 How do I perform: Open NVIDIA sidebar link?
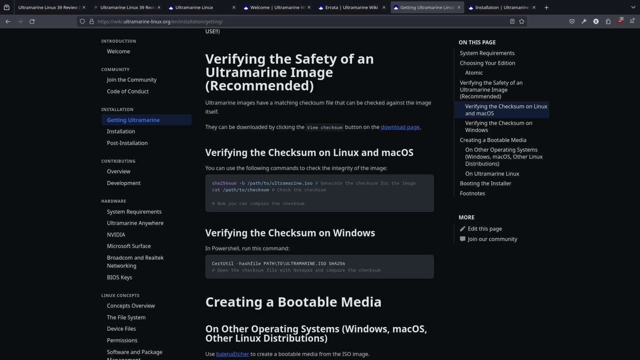[x=116, y=235]
